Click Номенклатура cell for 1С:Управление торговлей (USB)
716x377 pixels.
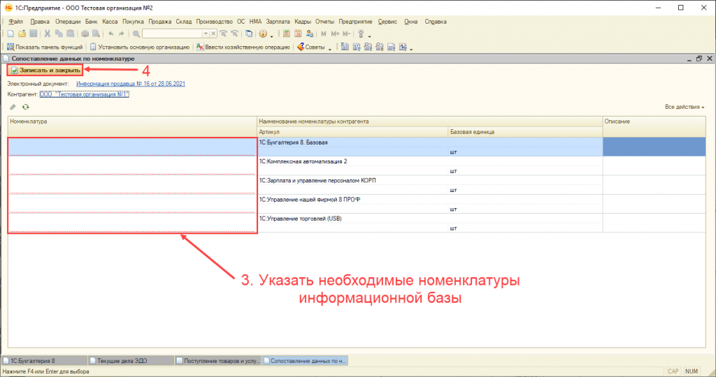point(132,223)
